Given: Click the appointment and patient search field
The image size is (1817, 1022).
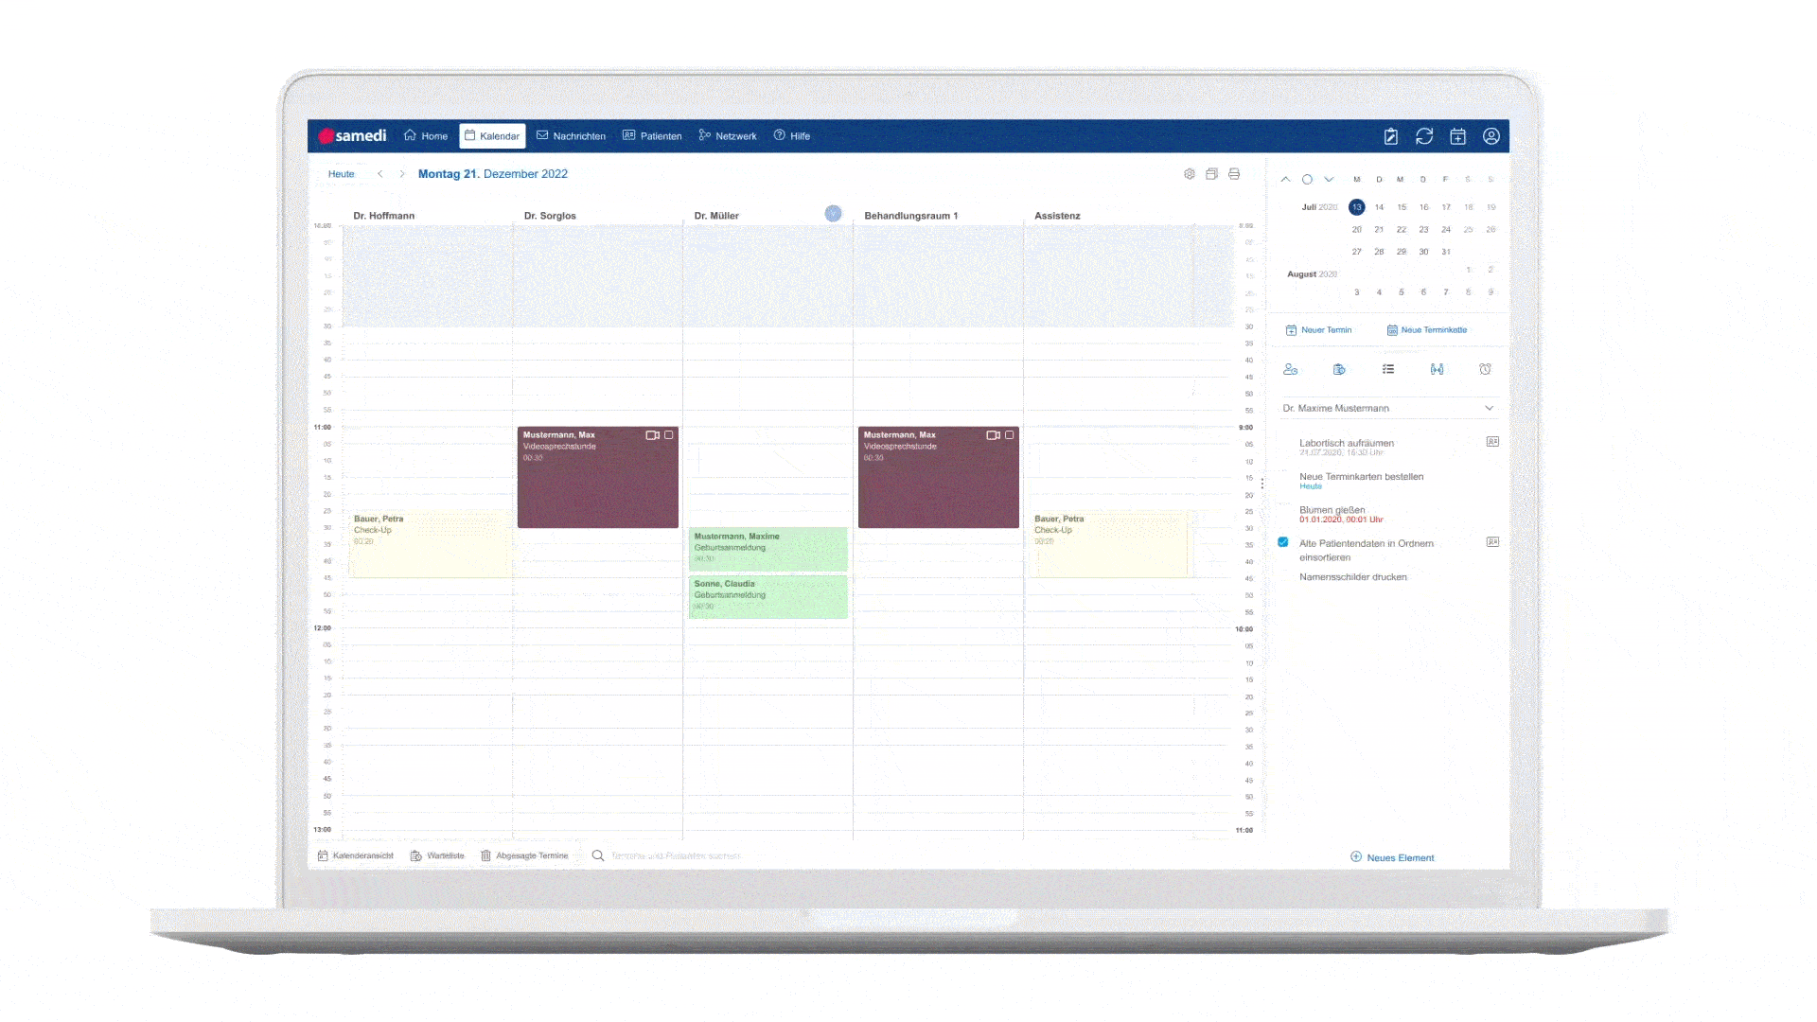Looking at the screenshot, I should 676,855.
